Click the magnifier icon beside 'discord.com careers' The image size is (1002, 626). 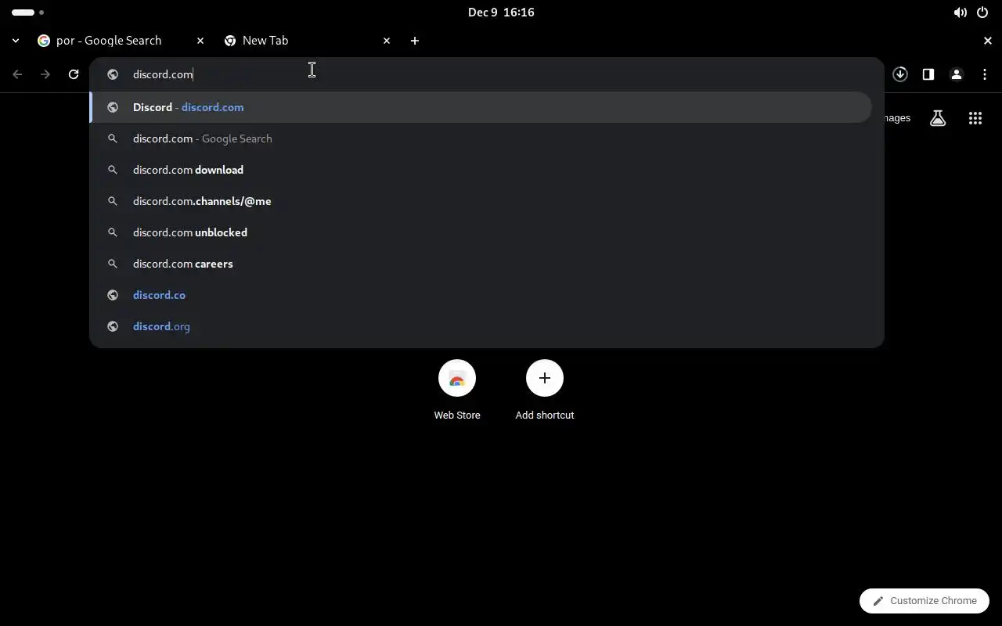[x=113, y=264]
